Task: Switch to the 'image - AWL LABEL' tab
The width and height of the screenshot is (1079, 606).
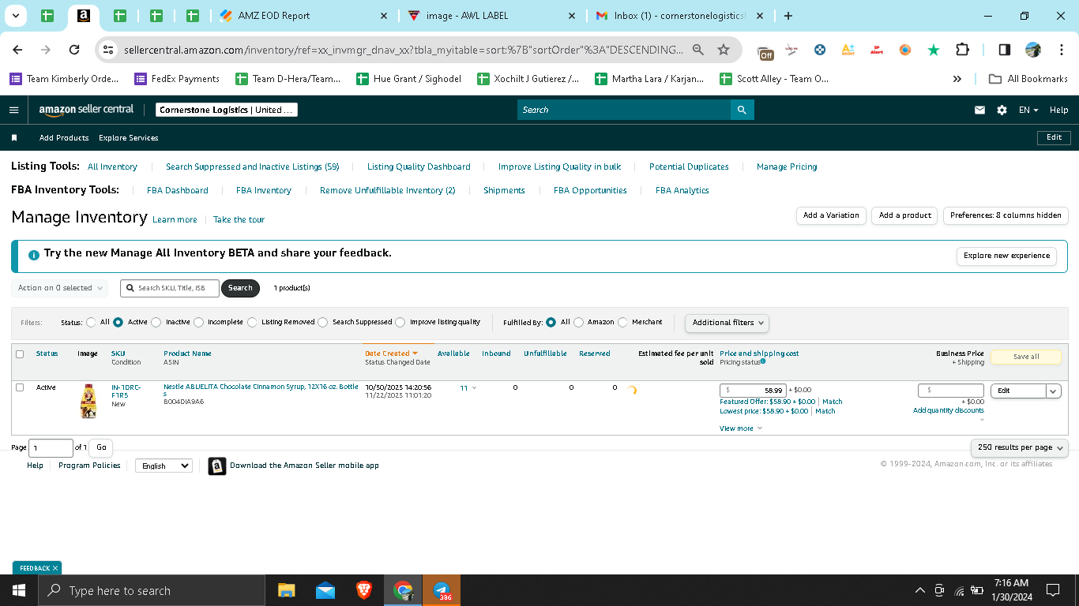Action: [x=492, y=16]
